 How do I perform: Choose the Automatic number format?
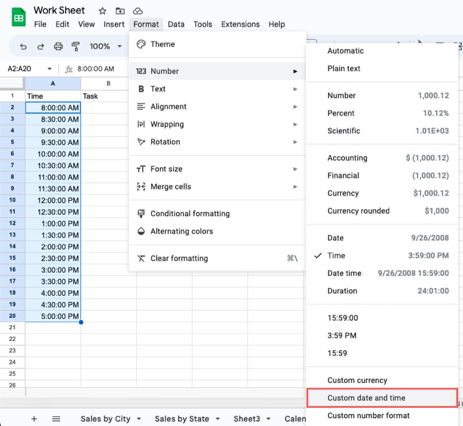coord(382,51)
